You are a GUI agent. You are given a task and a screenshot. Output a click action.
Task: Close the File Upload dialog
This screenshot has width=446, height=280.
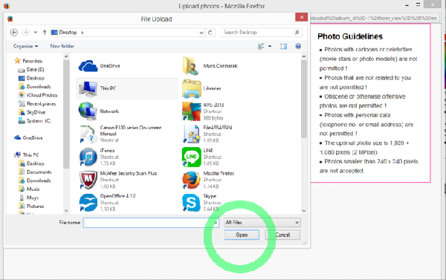click(x=302, y=17)
